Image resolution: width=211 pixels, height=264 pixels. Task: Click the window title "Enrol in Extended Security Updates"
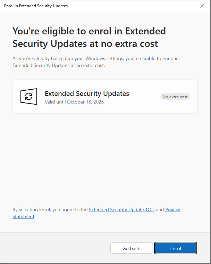pos(36,6)
